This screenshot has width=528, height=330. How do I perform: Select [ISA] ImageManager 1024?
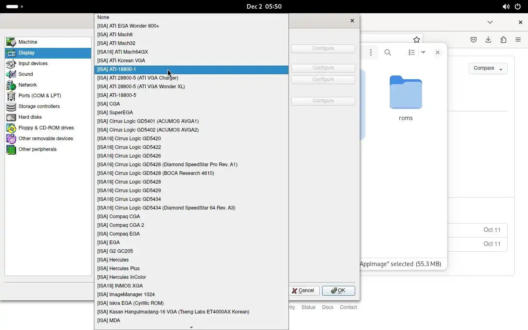[x=191, y=295]
